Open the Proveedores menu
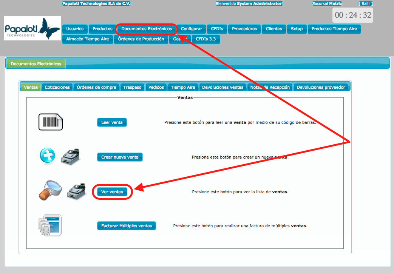394x273 pixels. point(244,29)
